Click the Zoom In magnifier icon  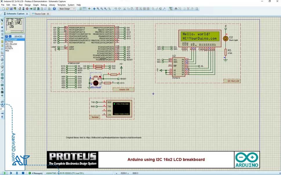pyautogui.click(x=98, y=9)
